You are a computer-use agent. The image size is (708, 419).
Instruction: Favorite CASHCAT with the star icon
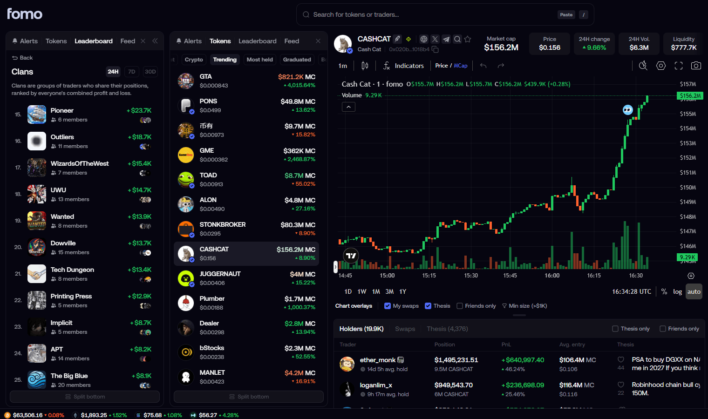click(x=468, y=39)
